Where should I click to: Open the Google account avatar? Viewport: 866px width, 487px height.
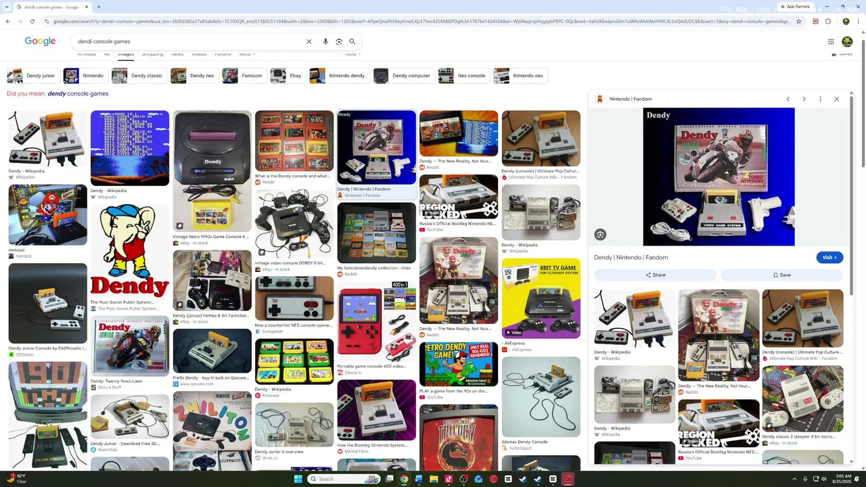847,41
